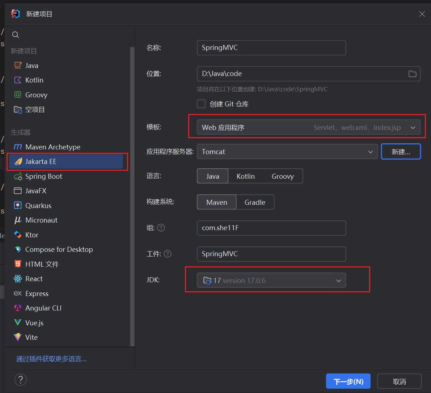Image resolution: width=431 pixels, height=393 pixels.
Task: Open 通过插件获取更多语言... link
Action: (x=51, y=359)
